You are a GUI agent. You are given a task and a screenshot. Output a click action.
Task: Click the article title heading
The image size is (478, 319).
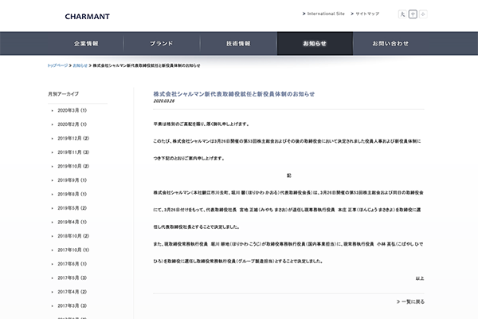233,94
